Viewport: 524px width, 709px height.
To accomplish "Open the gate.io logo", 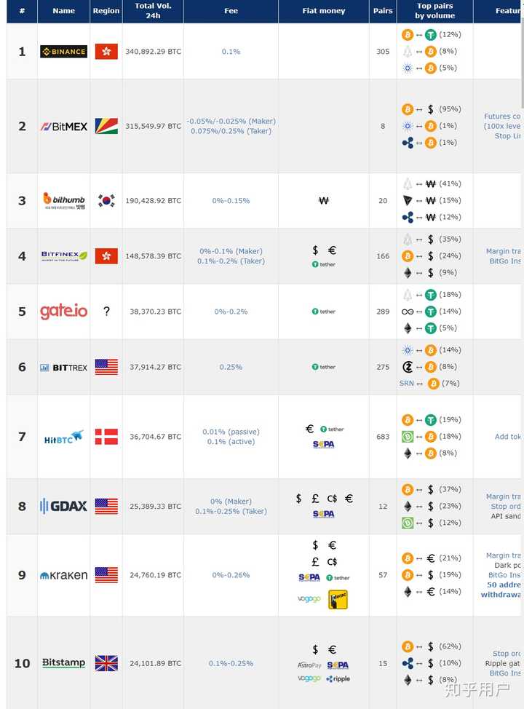I will click(x=63, y=311).
